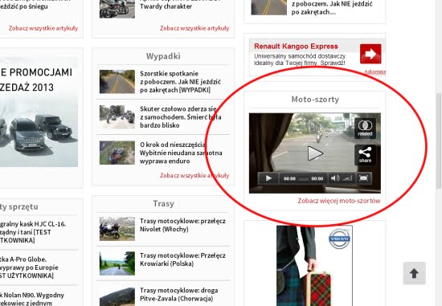Open A-Pro Globe user test article
The height and width of the screenshot is (306, 442).
[x=29, y=267]
